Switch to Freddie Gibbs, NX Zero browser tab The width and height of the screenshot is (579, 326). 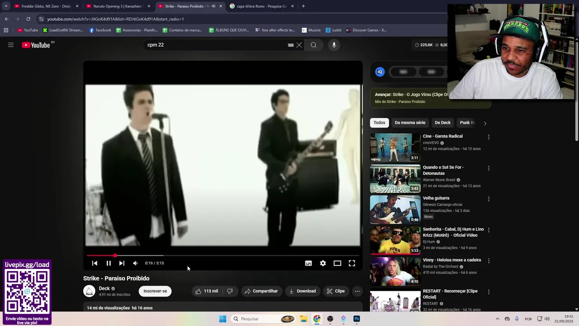(46, 6)
